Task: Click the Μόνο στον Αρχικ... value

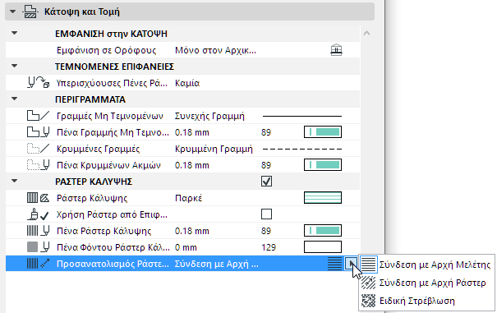Action: tap(215, 50)
